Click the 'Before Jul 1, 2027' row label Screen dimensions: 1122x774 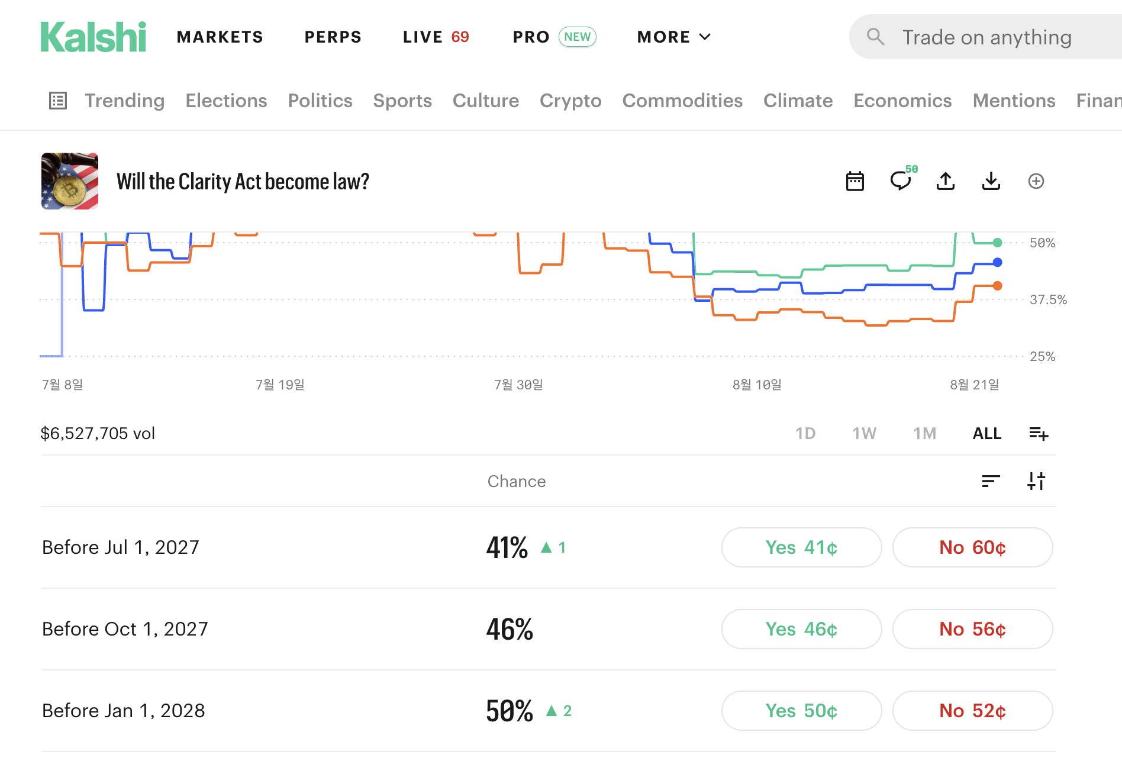pyautogui.click(x=121, y=547)
